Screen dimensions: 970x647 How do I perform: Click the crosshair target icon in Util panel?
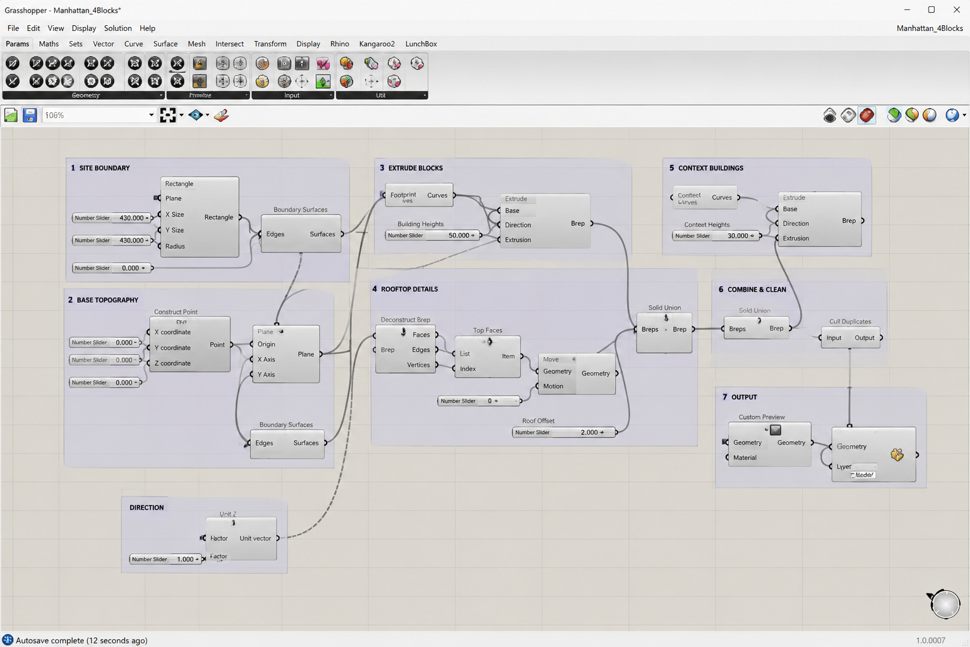(371, 82)
